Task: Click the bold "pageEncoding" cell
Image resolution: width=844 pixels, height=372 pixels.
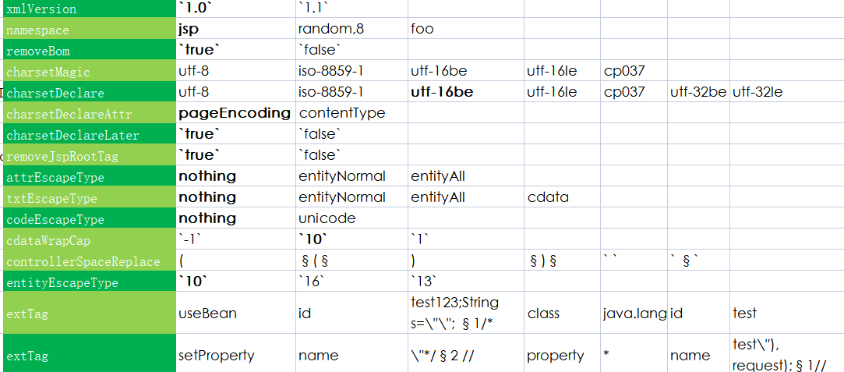Action: (x=235, y=113)
